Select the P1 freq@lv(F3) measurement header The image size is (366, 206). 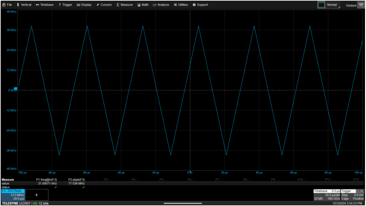tap(46, 180)
